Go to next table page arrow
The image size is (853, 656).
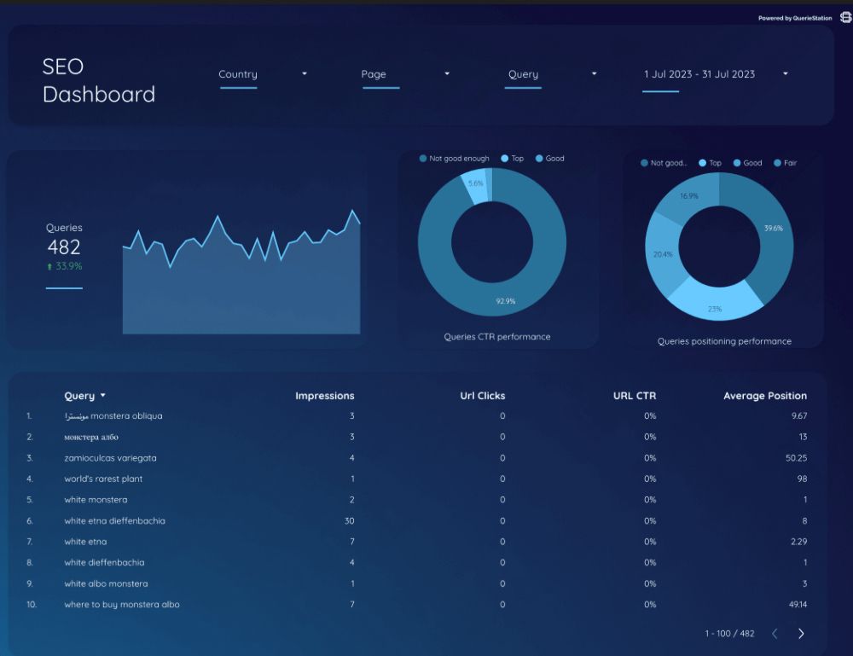pos(801,634)
